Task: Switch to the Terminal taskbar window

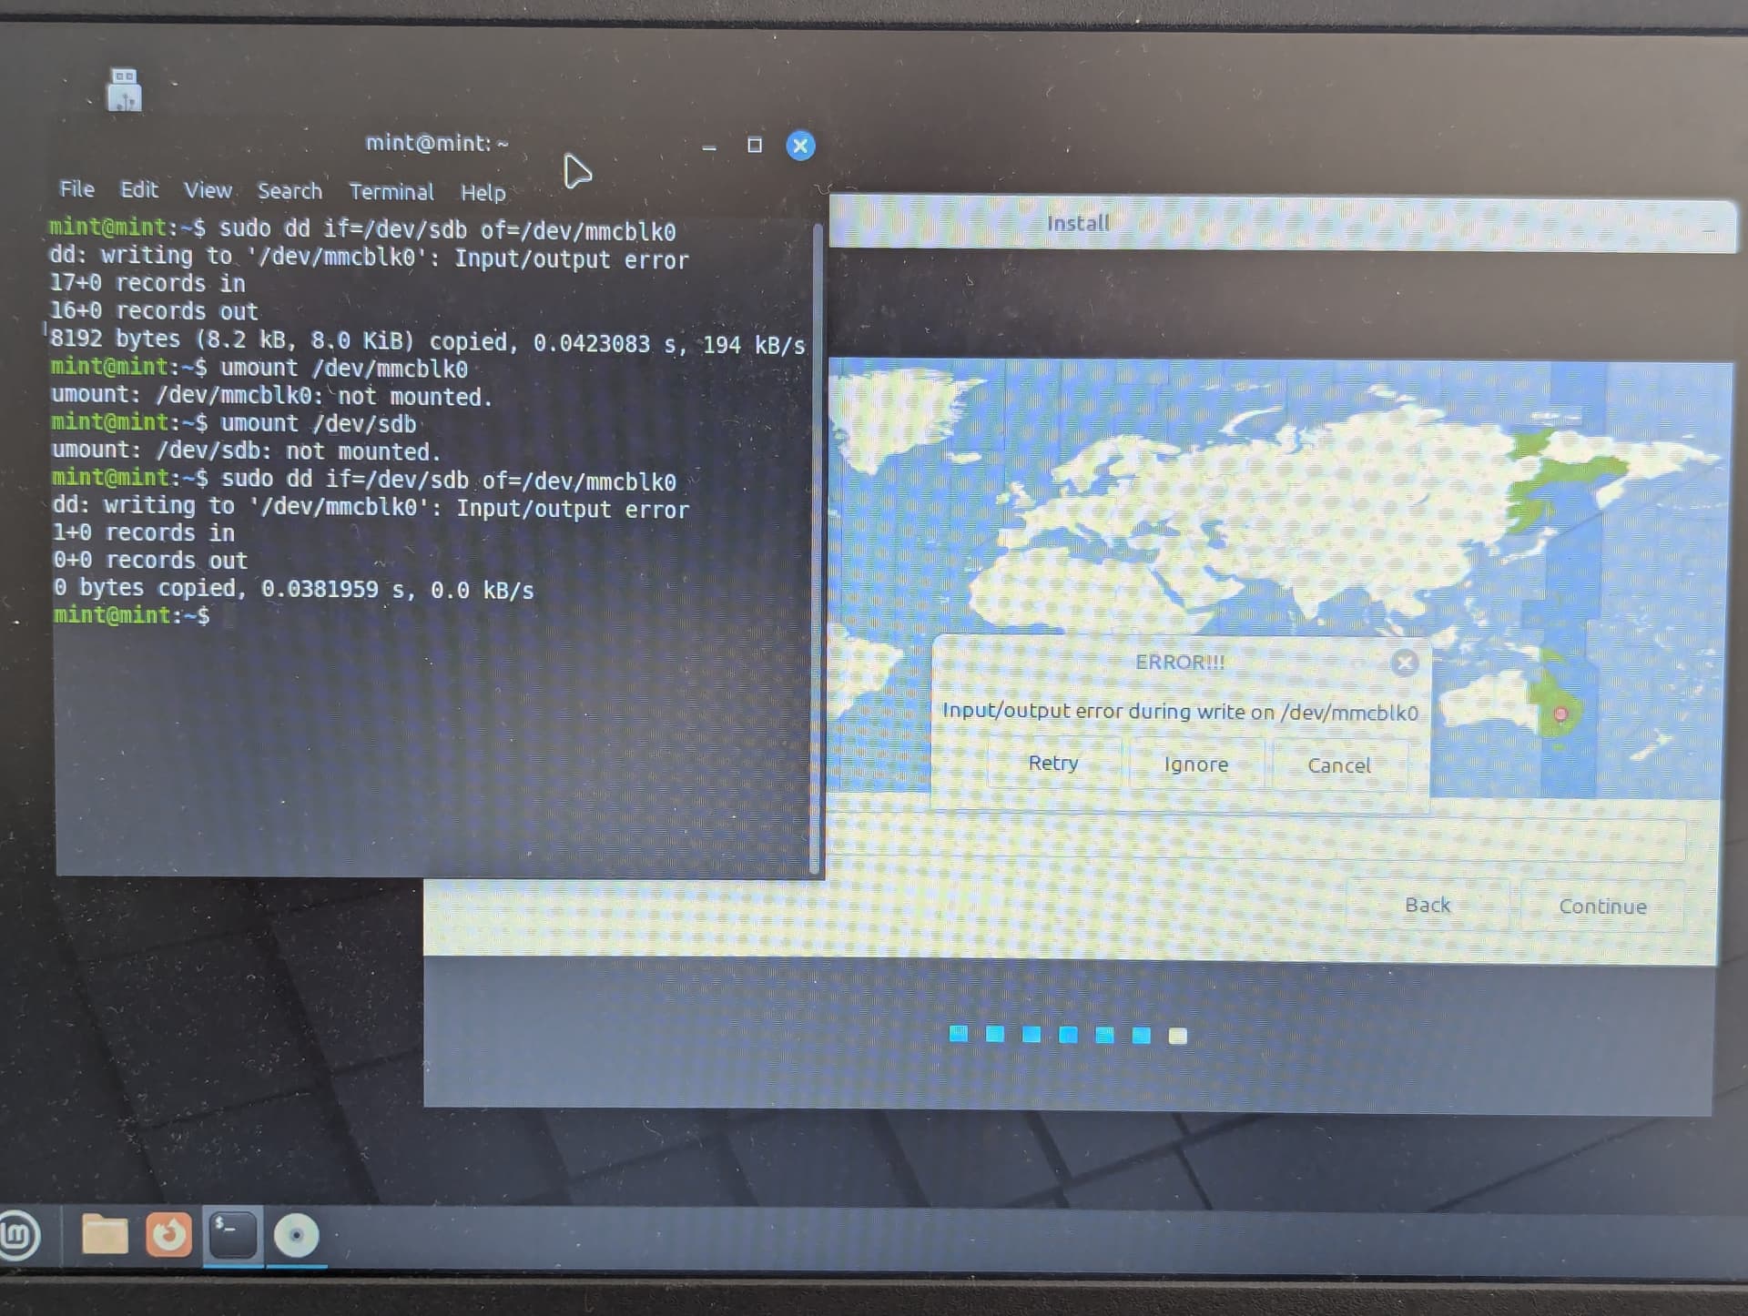Action: point(233,1235)
